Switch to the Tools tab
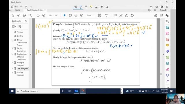185x104 pixels. pos(17,10)
